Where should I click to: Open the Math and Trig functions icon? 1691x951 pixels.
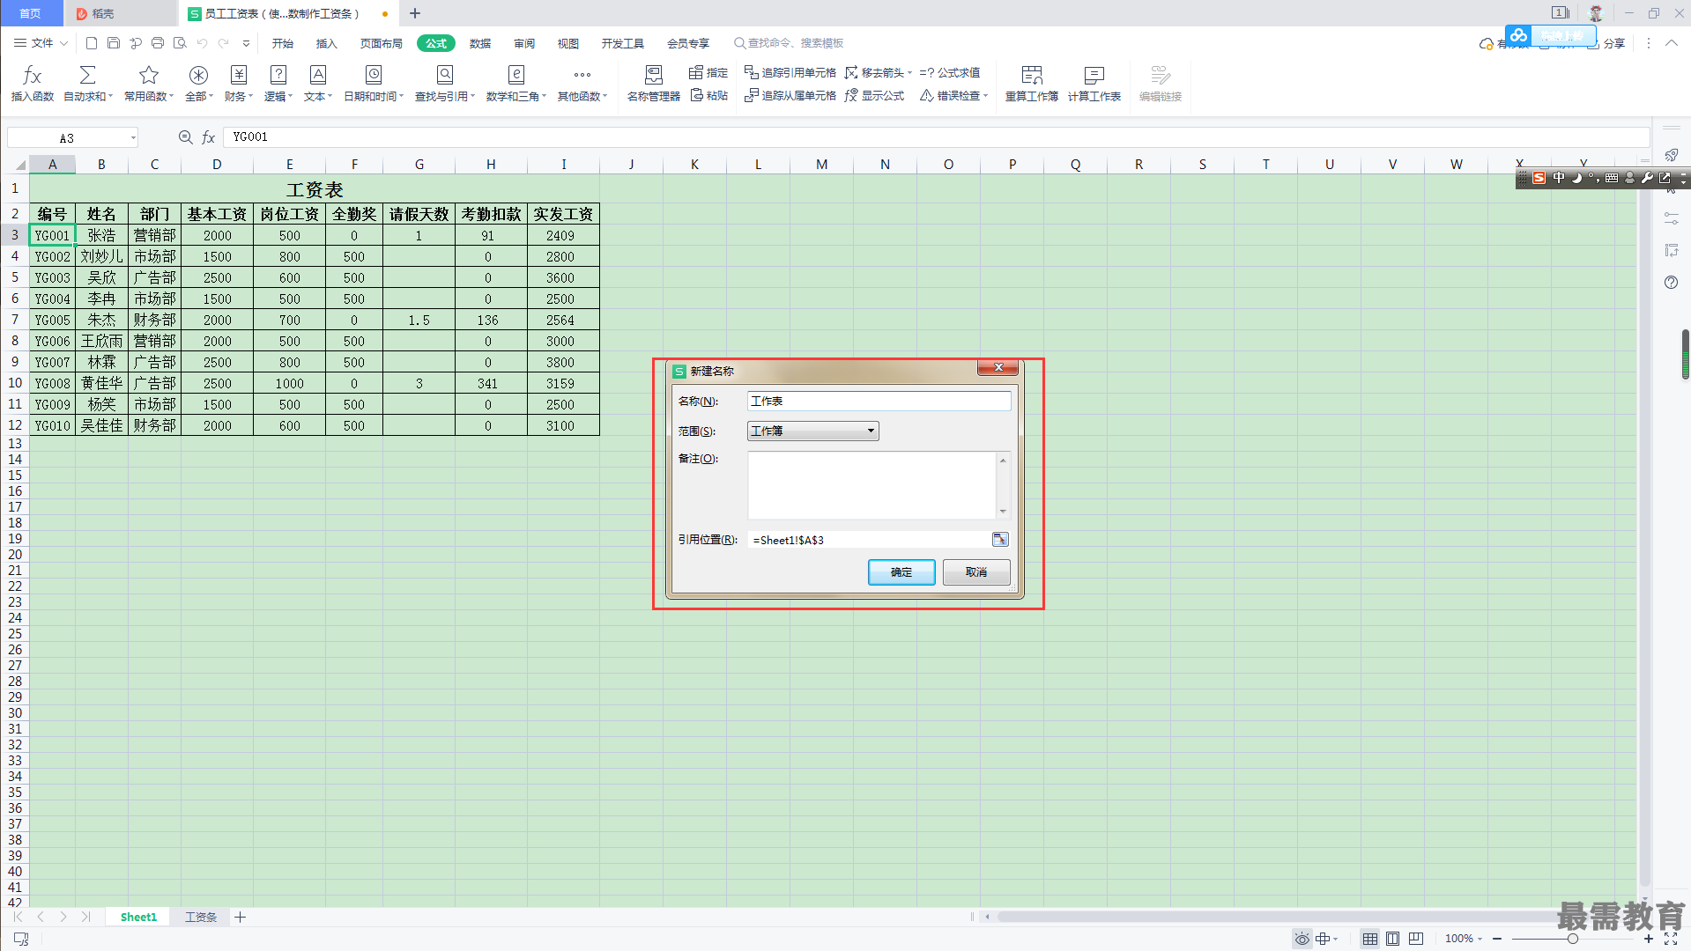(x=516, y=76)
